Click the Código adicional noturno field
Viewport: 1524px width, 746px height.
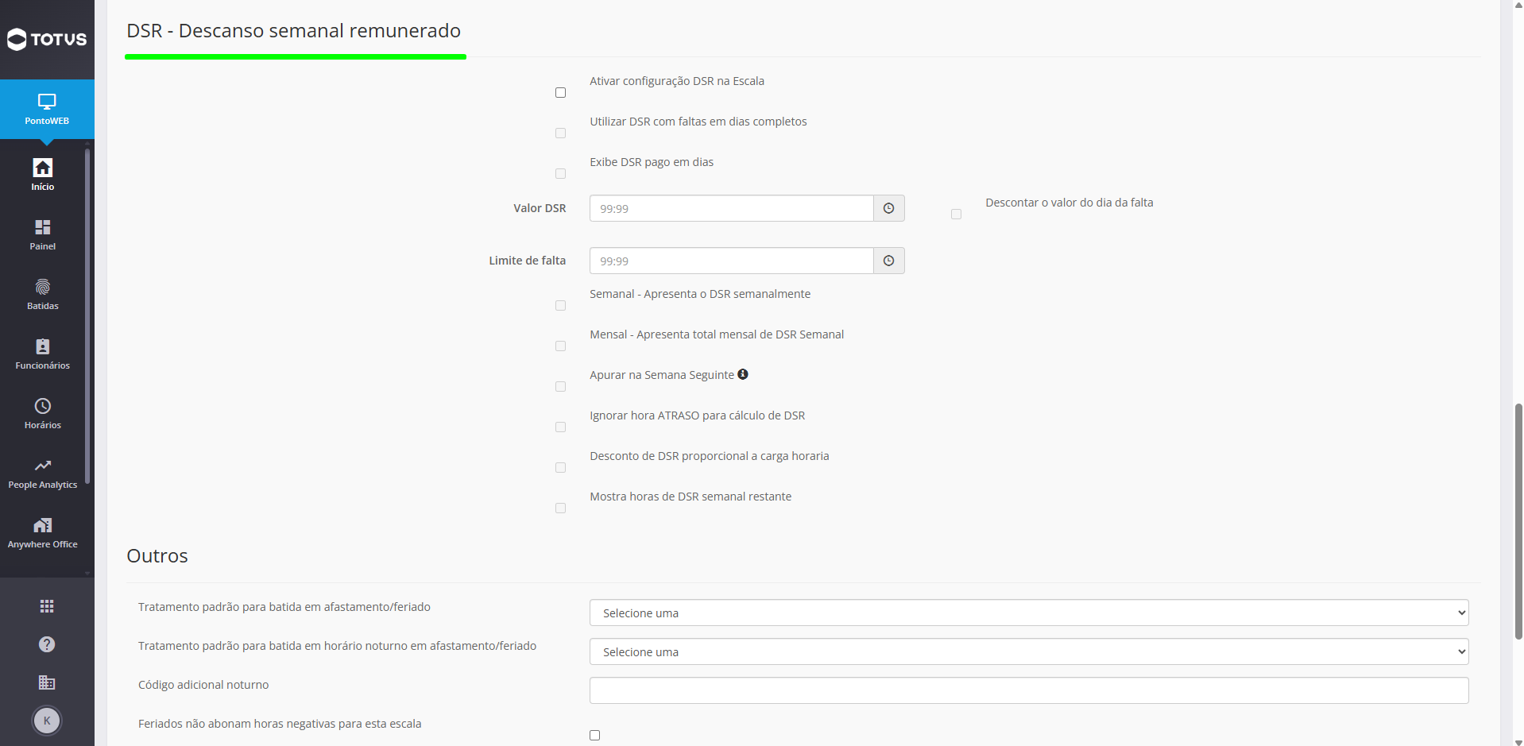[1029, 690]
